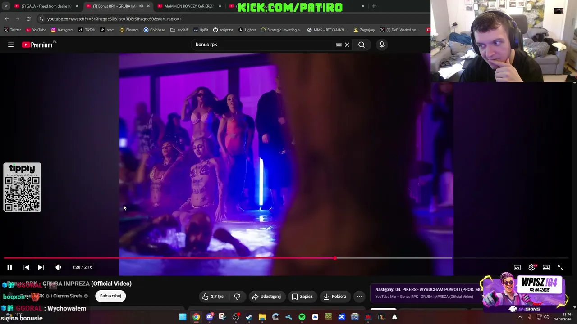Open the on-screen keyboard in search box
Viewport: 577px width, 324px height.
coord(339,45)
